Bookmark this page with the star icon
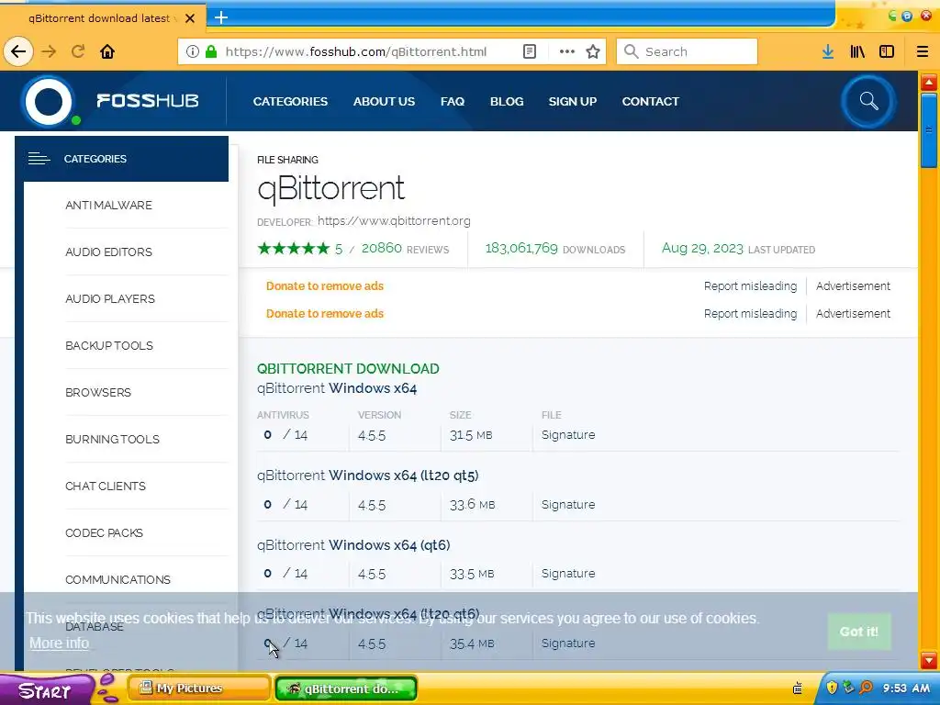The height and width of the screenshot is (705, 940). click(593, 51)
